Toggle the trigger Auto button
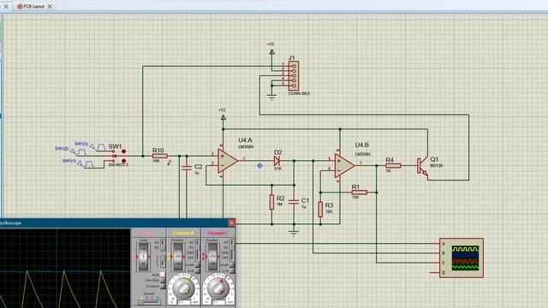The width and height of the screenshot is (548, 308). [x=163, y=275]
